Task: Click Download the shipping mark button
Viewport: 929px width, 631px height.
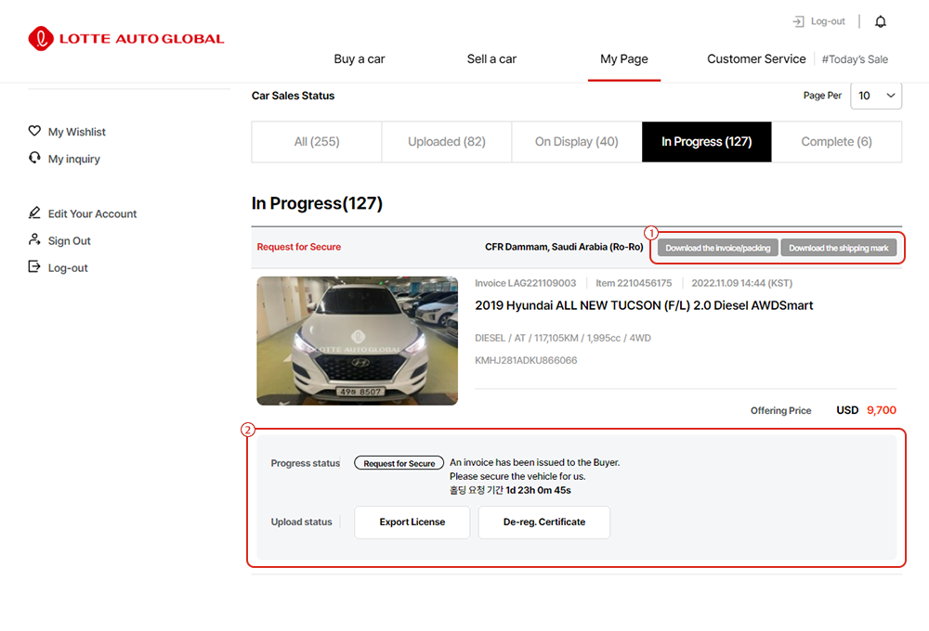Action: click(x=838, y=248)
